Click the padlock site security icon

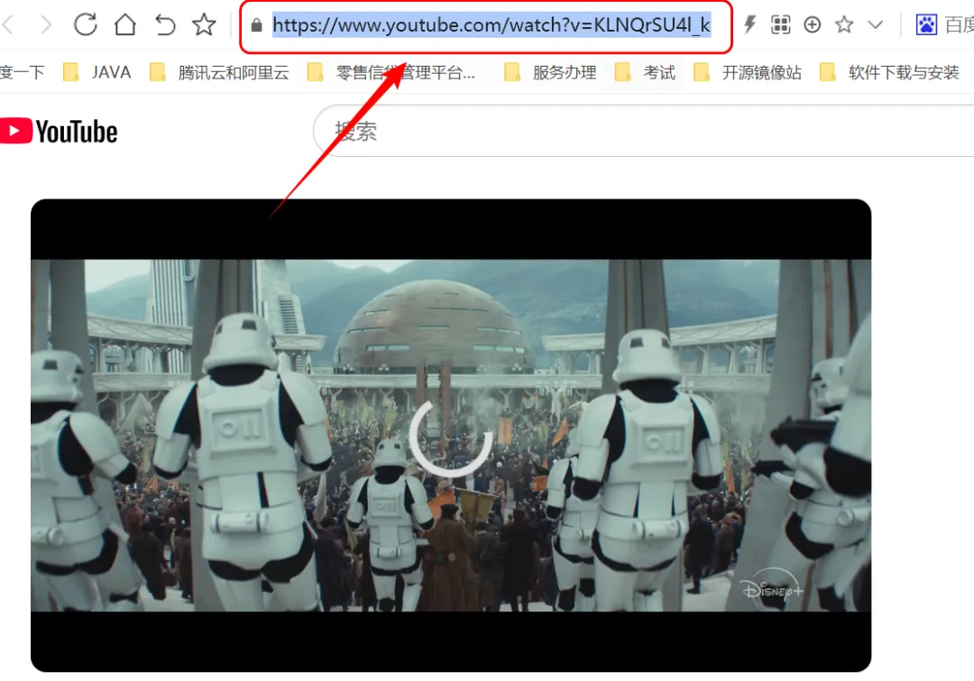pyautogui.click(x=256, y=25)
